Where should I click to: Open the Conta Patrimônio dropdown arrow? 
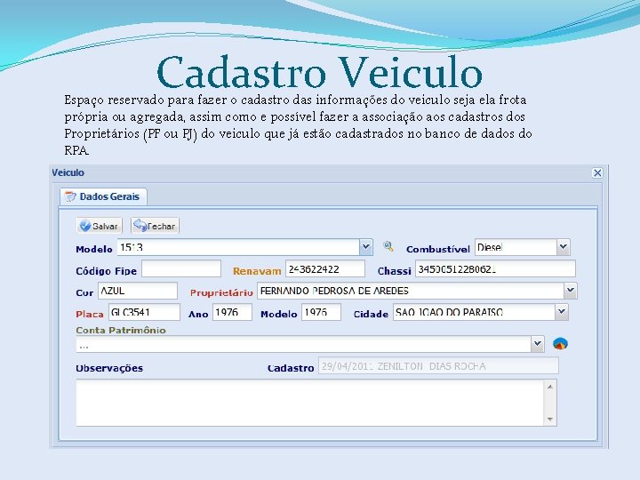[x=537, y=344]
